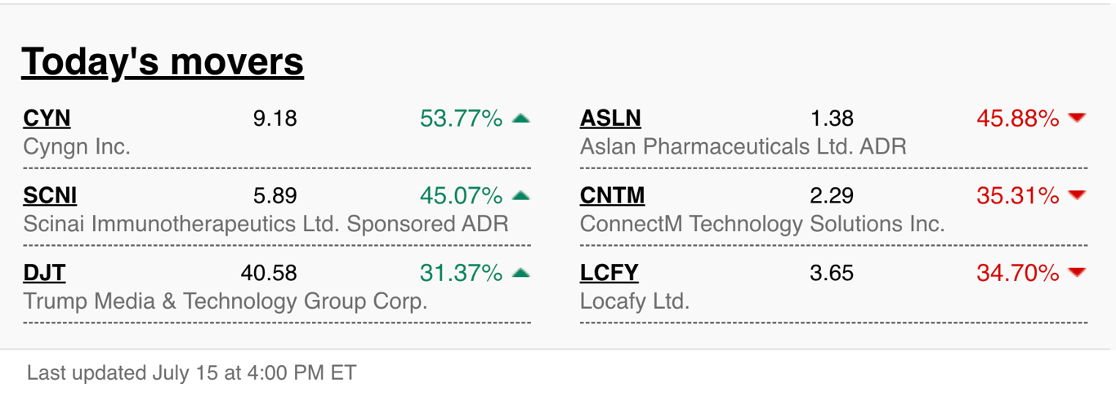The image size is (1116, 406).
Task: Open the SCNI ticker link
Action: (50, 196)
